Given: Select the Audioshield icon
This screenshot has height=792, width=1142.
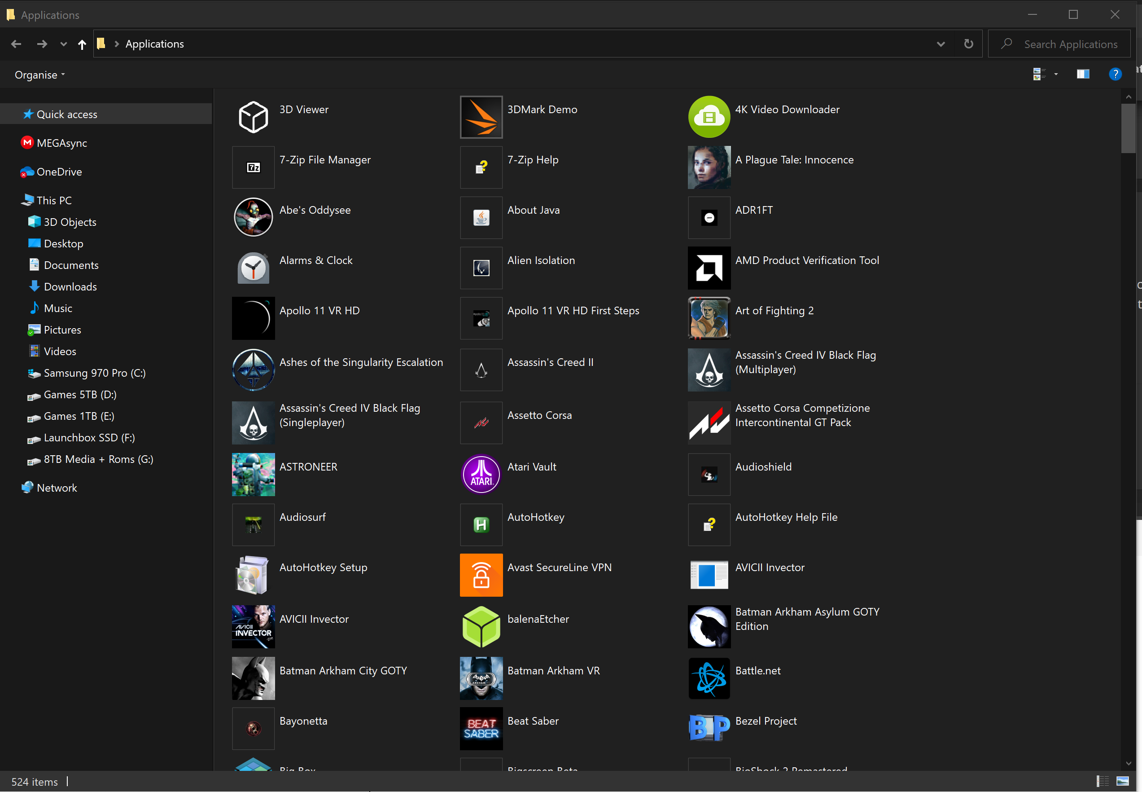Looking at the screenshot, I should [x=709, y=475].
